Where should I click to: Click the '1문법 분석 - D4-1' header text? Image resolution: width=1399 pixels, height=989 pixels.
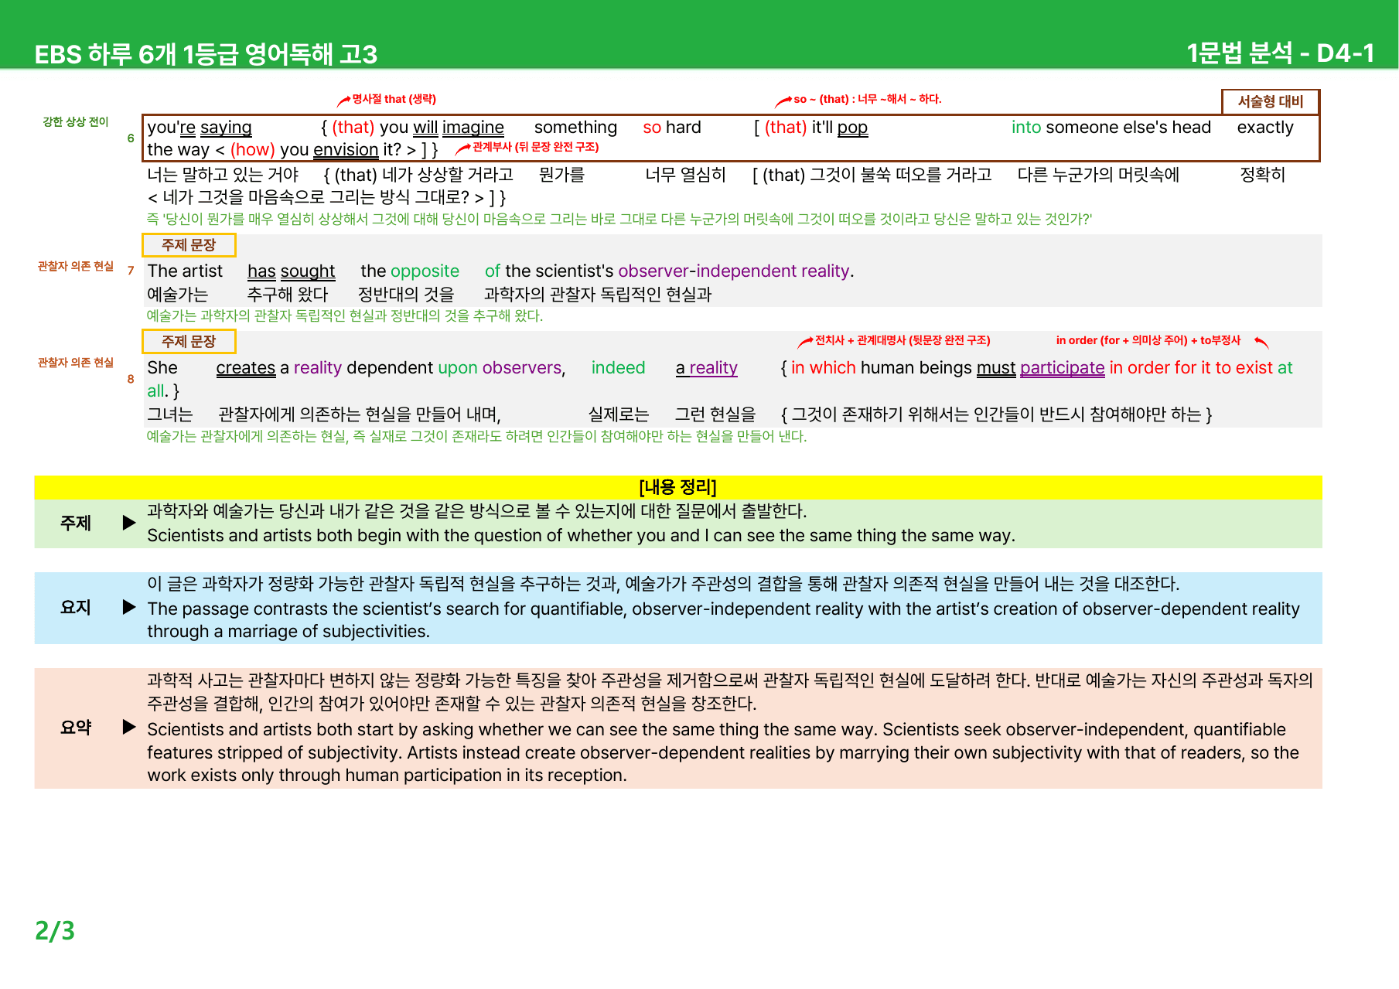(x=1280, y=53)
